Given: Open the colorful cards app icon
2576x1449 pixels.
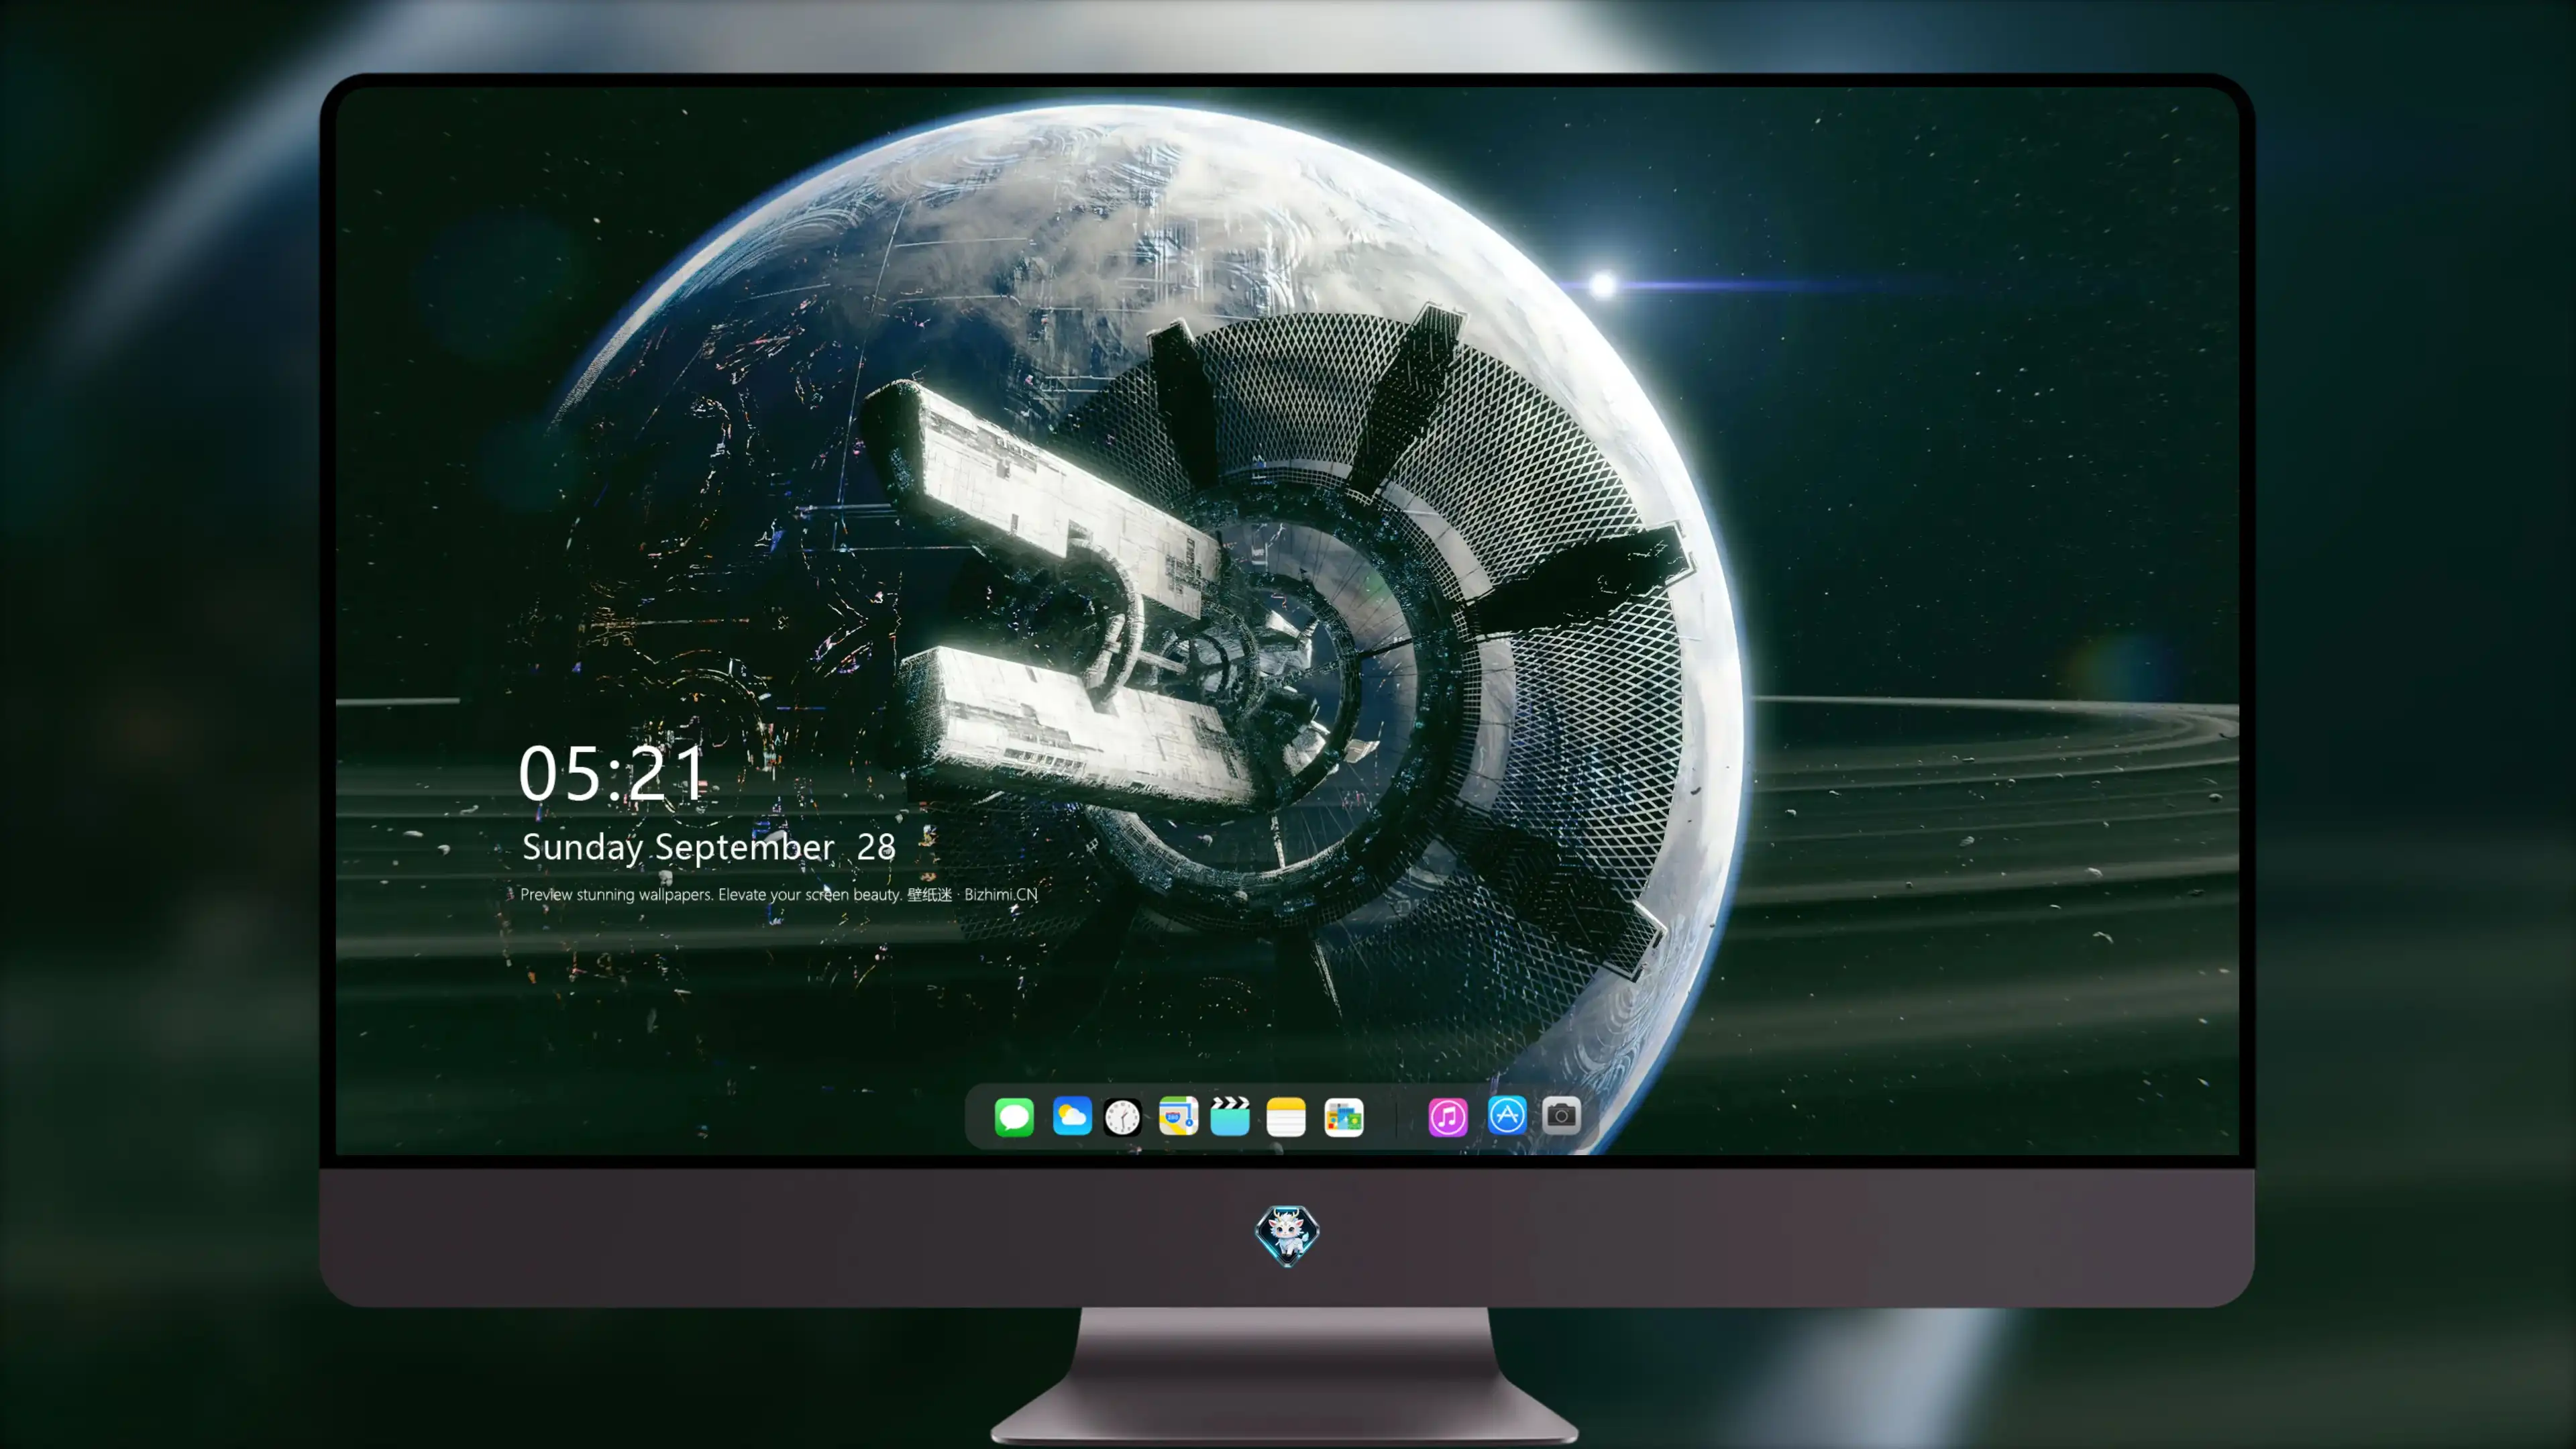Looking at the screenshot, I should coord(1343,1117).
